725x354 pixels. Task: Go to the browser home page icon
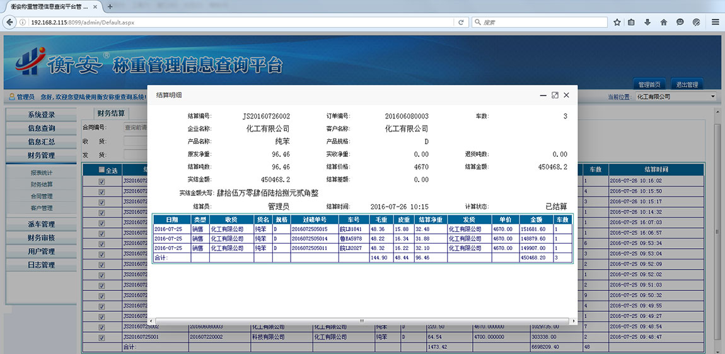664,22
